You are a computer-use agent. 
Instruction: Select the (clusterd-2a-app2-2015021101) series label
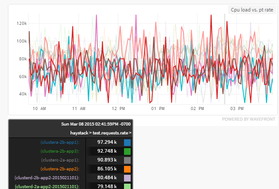pyautogui.click(x=47, y=186)
